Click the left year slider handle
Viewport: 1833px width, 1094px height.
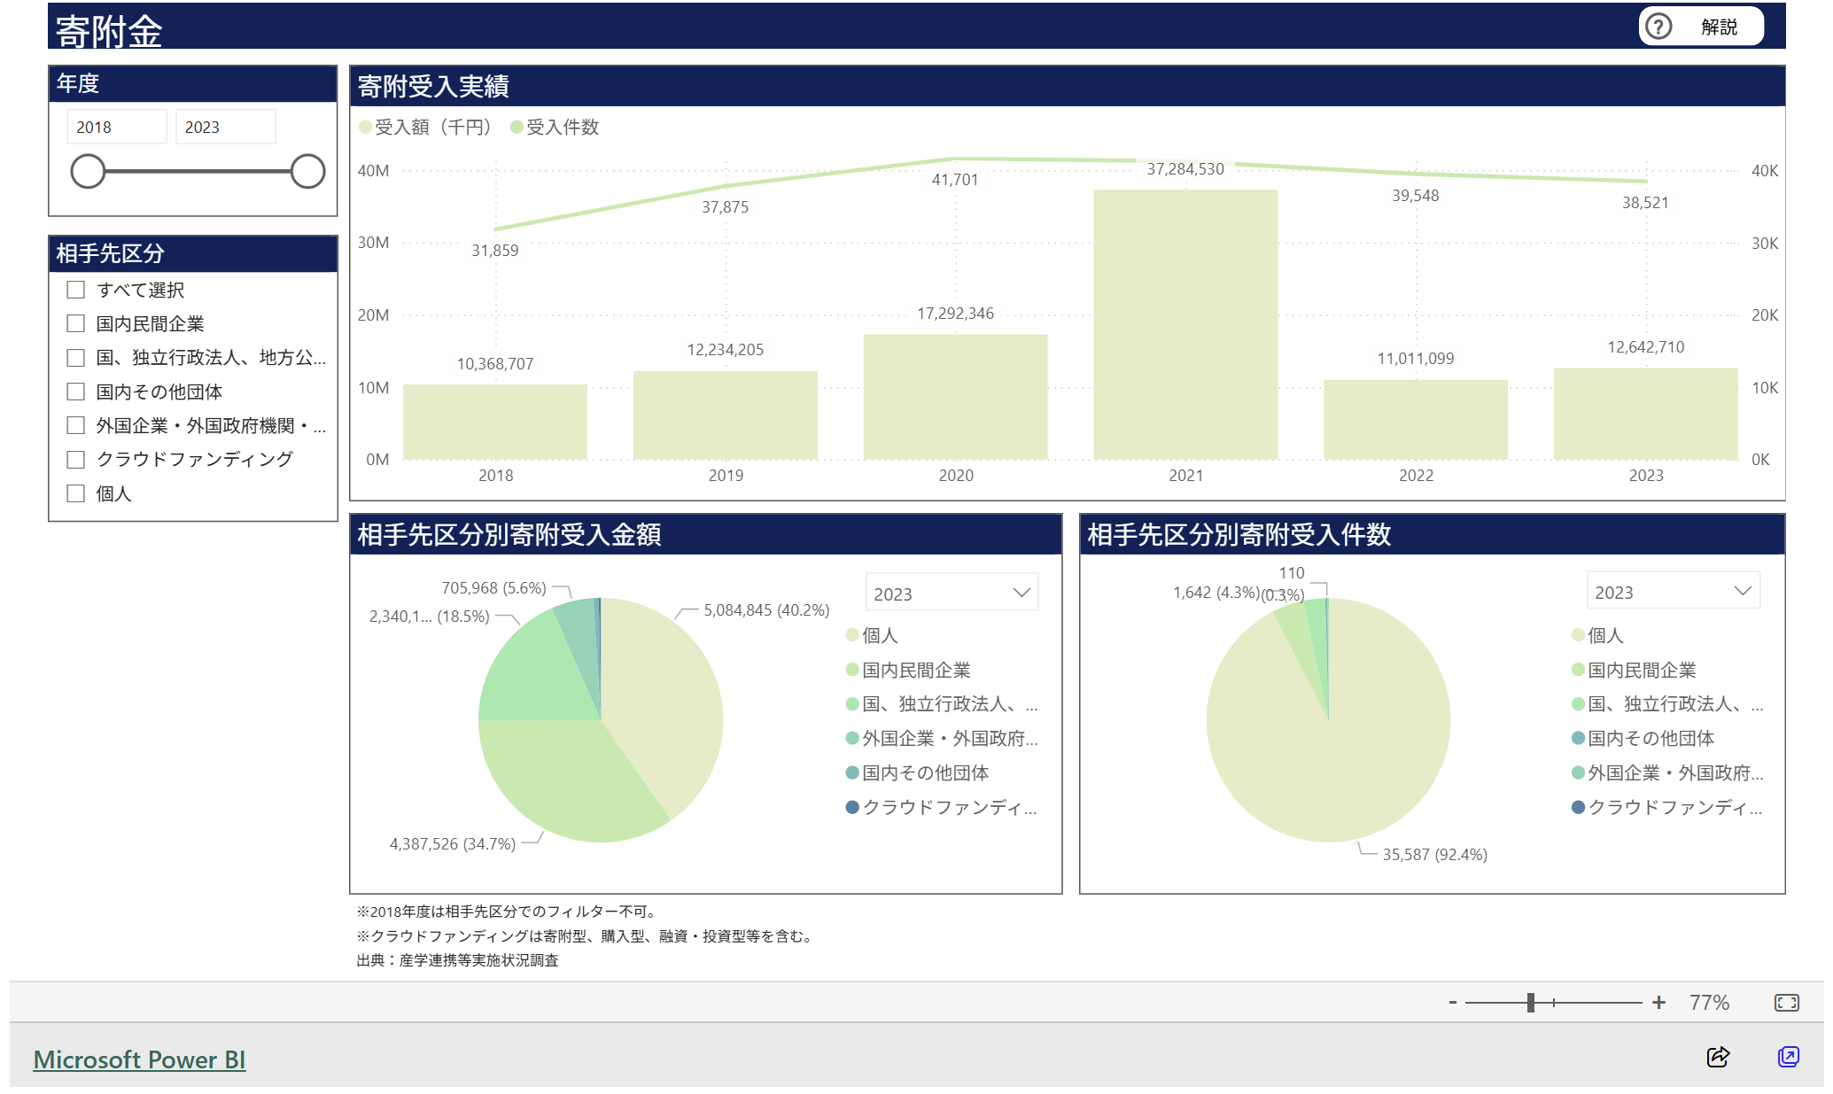(88, 171)
